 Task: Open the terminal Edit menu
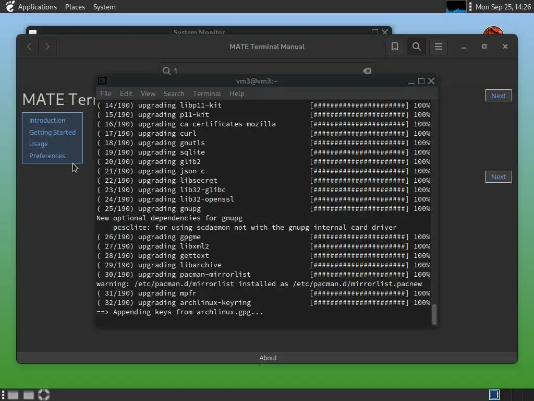tap(126, 93)
